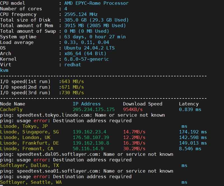
Task: Click the IP Address column header
Action: pyautogui.click(x=86, y=104)
